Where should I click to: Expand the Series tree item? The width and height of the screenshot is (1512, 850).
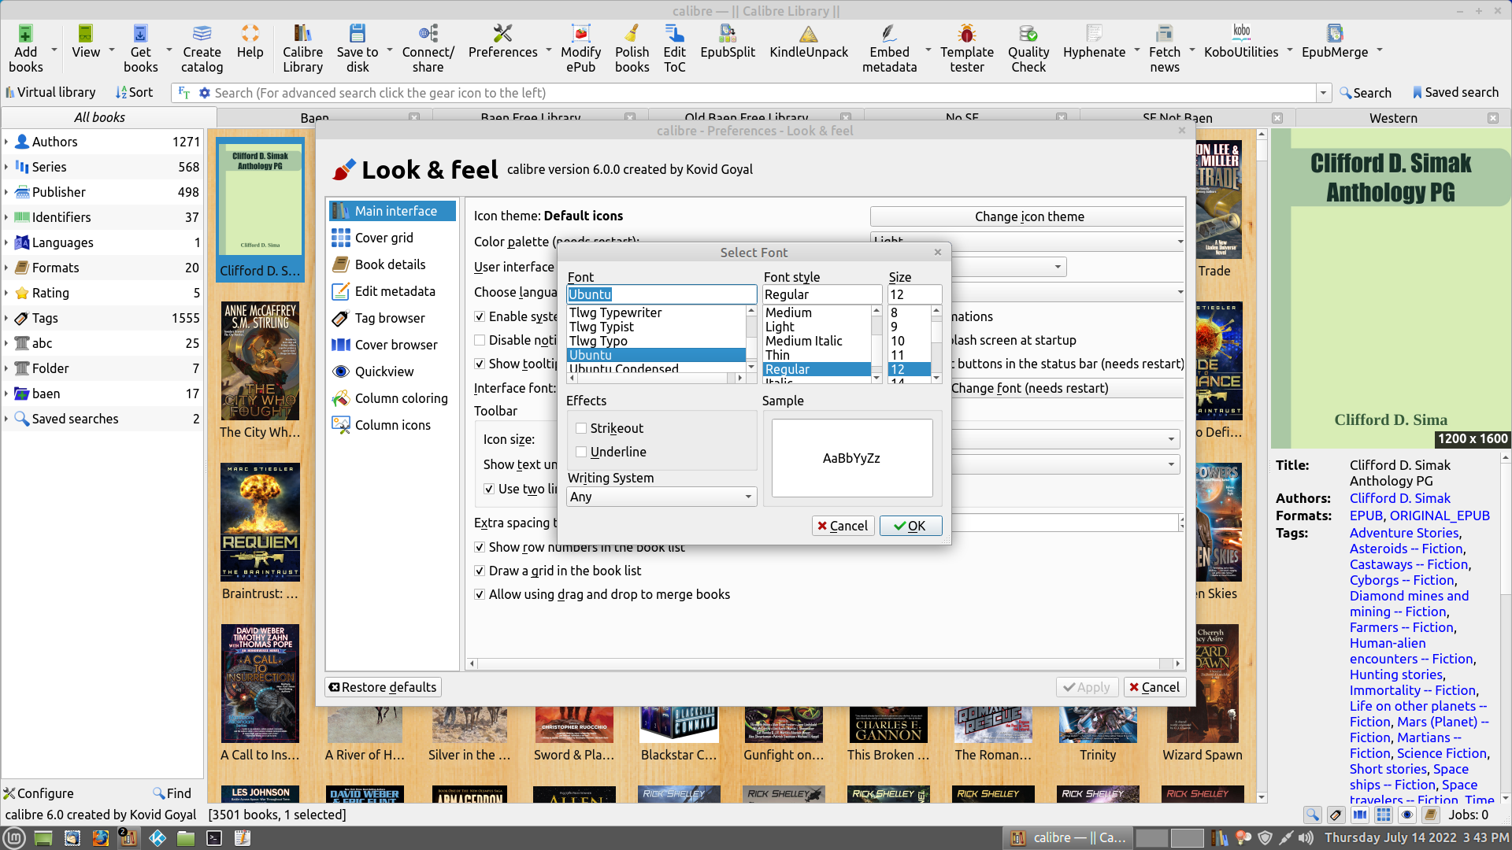click(x=6, y=167)
